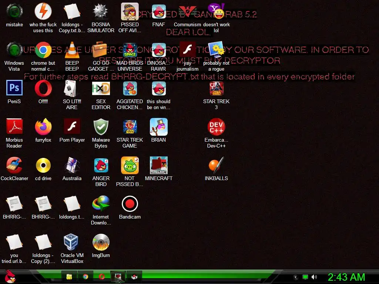Select the DINOSA... RAWR icon
Screen dimensions: 379x284
[158, 50]
